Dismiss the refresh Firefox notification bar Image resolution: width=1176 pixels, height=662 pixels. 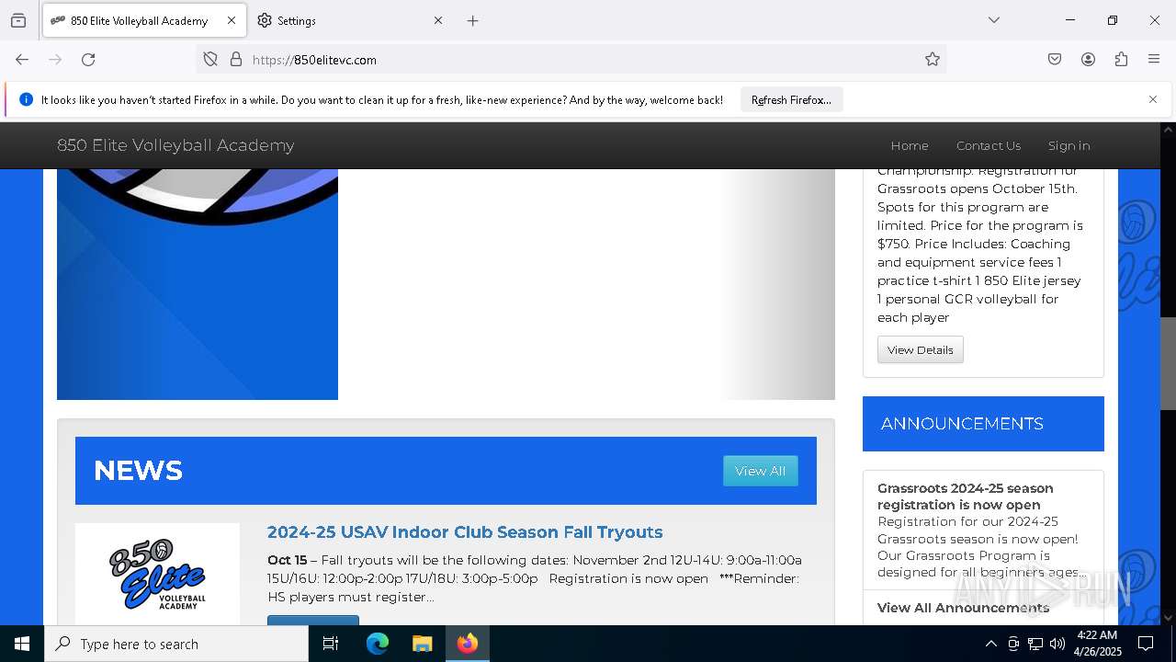(1153, 99)
